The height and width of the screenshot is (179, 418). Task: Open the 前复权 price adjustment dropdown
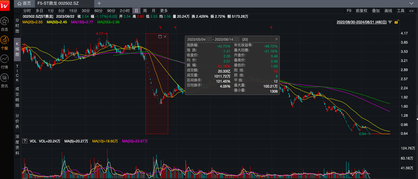tap(362, 11)
